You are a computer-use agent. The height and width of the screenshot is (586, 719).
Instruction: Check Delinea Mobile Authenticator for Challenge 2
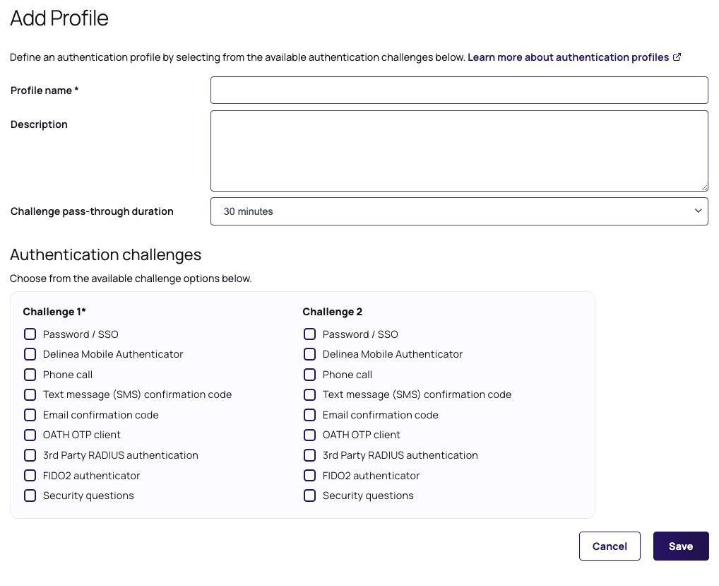(x=309, y=354)
